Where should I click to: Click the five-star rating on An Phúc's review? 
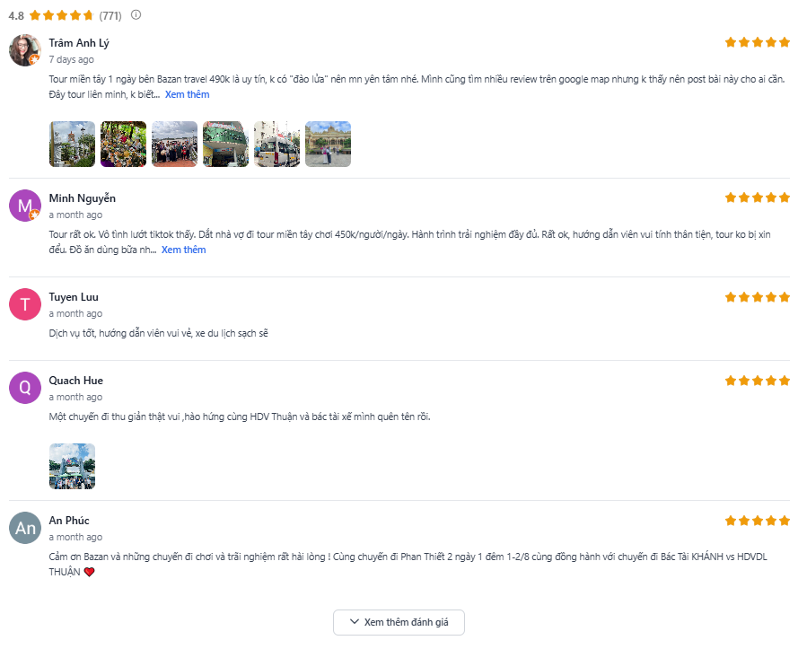click(758, 521)
